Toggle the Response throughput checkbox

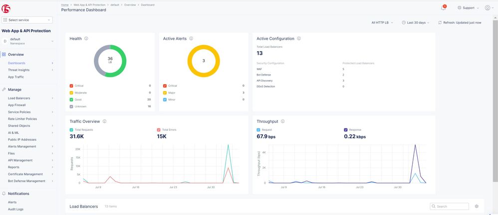346,129
